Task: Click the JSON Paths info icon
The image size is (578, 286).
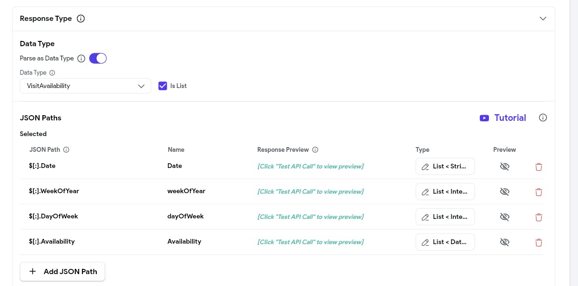Action: coord(543,118)
